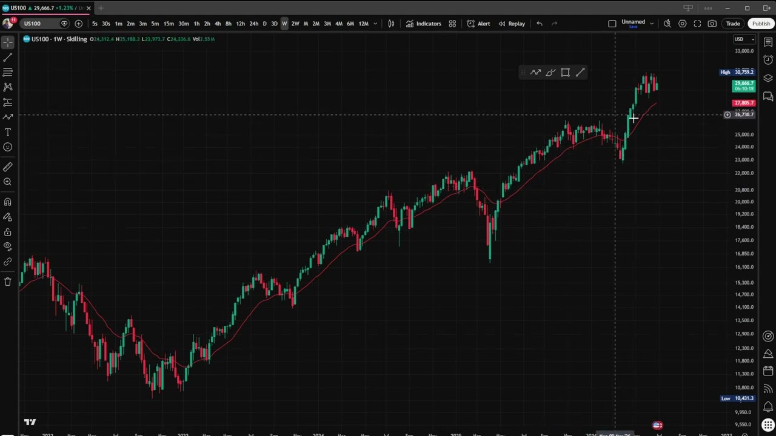776x436 pixels.
Task: Open the quick search icon
Action: 667,24
